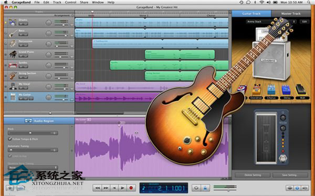Expand automation for the String Section track
Screen dimensions: 315x196
click(x=72, y=78)
